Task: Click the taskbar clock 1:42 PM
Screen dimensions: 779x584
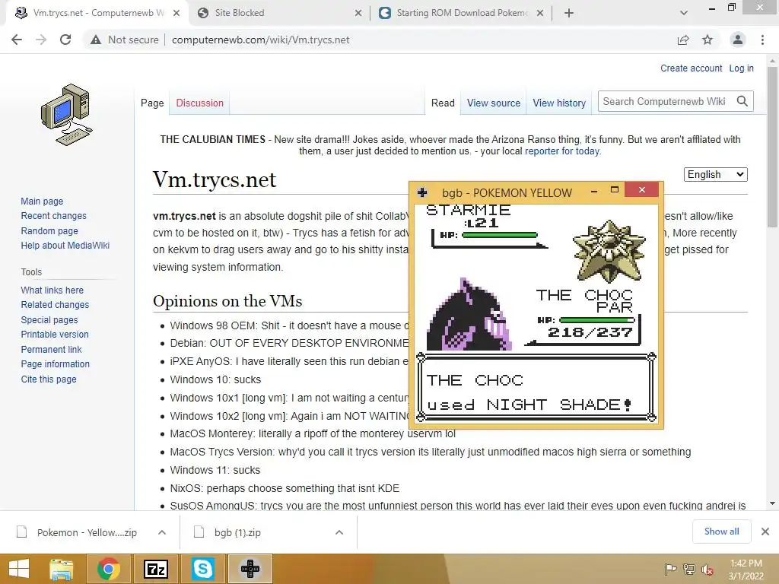Action: coord(746,570)
